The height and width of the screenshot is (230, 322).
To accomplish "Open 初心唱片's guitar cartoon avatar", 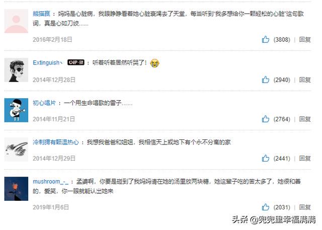I will (x=16, y=110).
